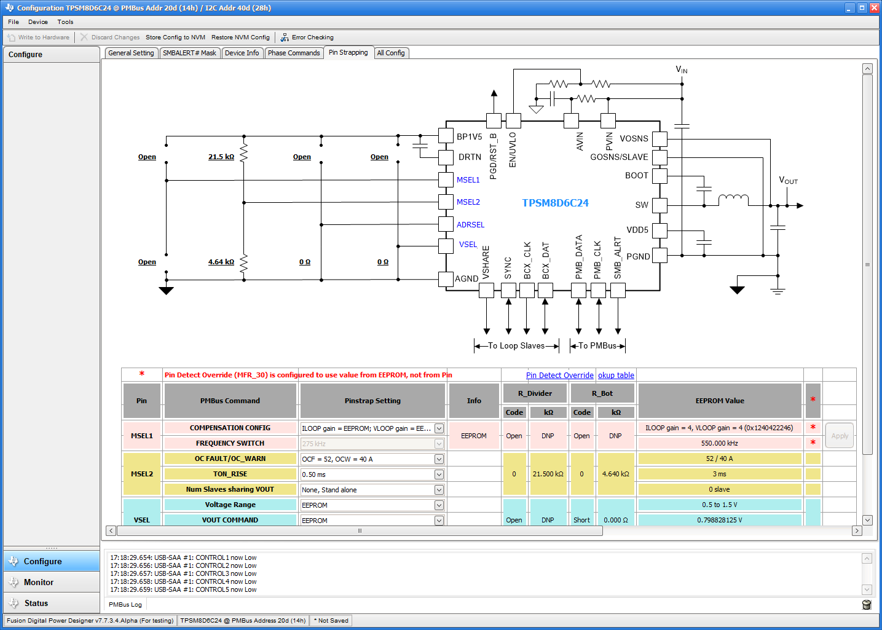Clear the PMBus log with the trash icon
Image resolution: width=882 pixels, height=630 pixels.
tap(867, 605)
